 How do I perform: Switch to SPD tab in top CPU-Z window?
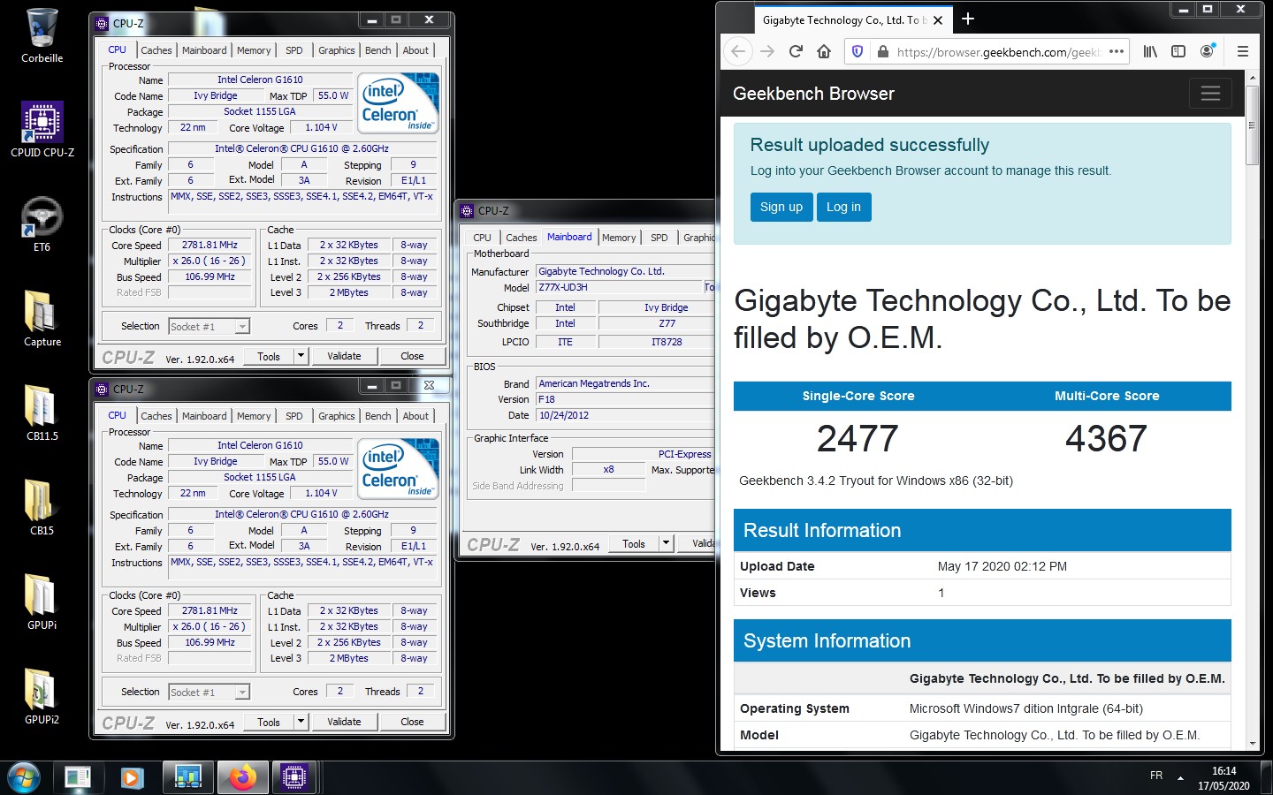[294, 50]
